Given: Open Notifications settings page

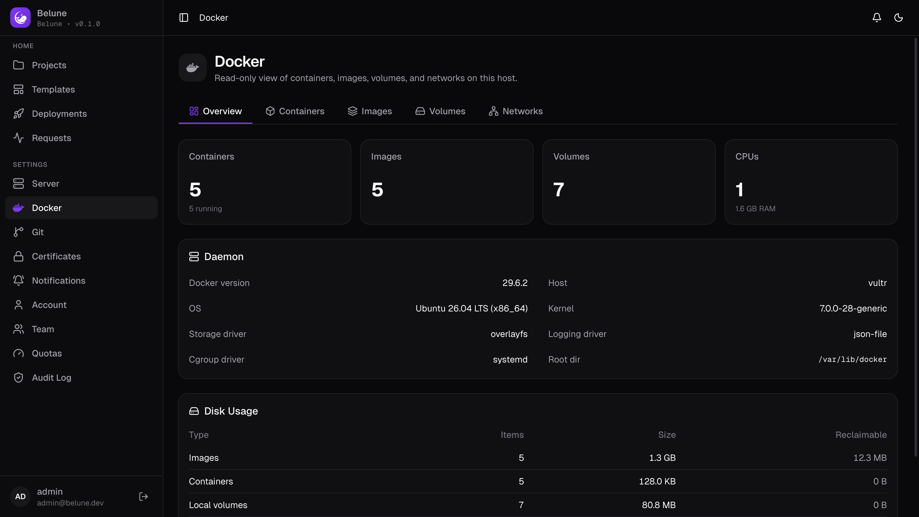Looking at the screenshot, I should click(x=81, y=281).
